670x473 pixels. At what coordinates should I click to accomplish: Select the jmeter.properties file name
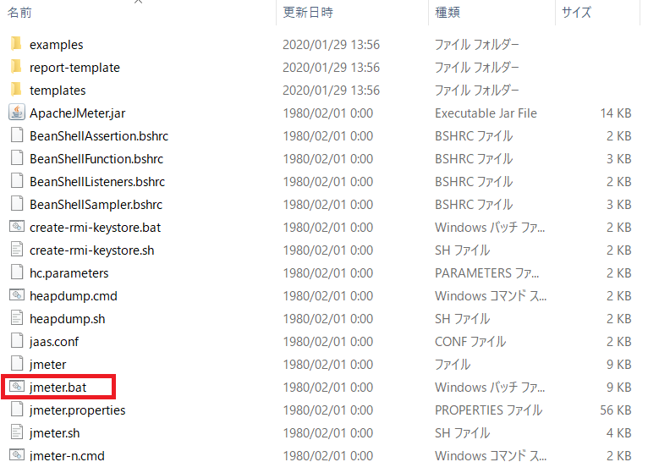click(x=77, y=410)
